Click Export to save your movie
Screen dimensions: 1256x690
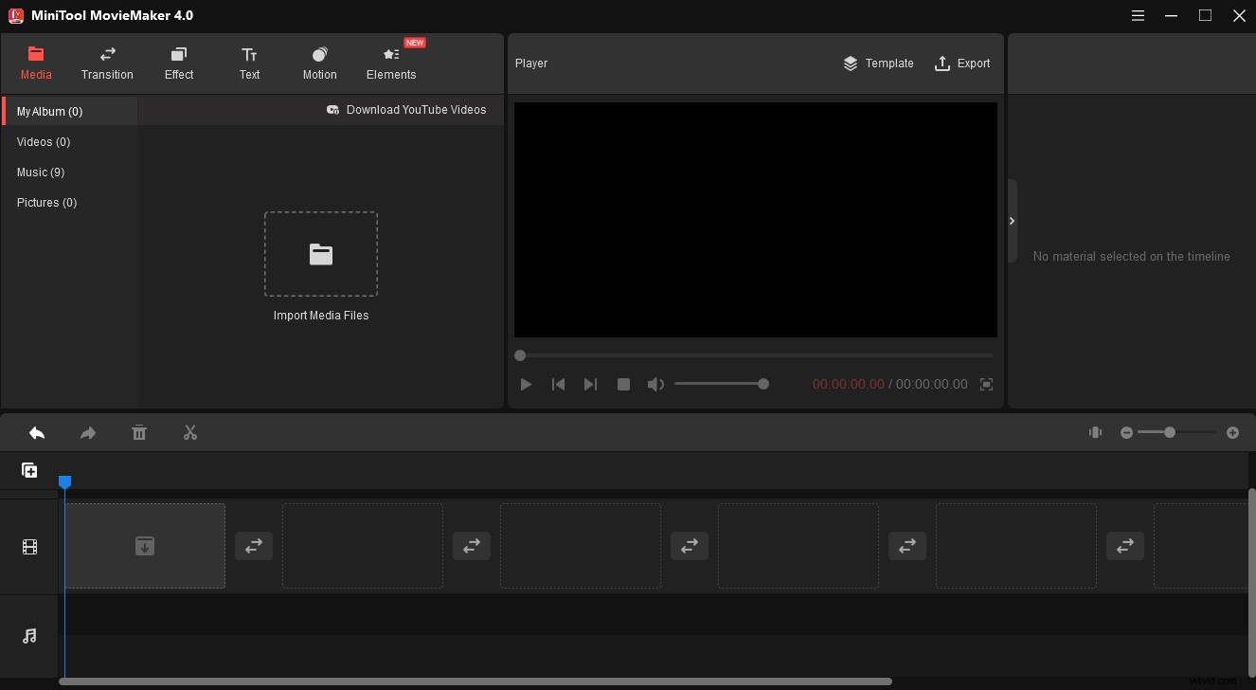click(962, 64)
